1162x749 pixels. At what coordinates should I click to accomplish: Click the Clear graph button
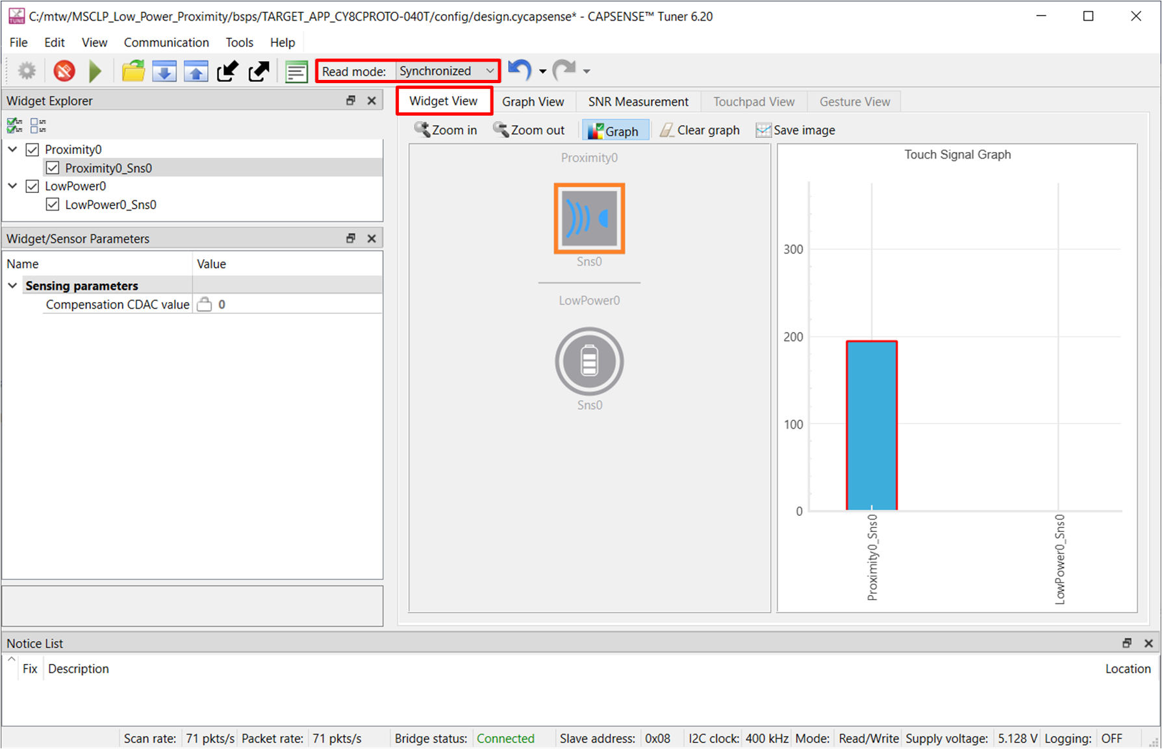pos(700,130)
